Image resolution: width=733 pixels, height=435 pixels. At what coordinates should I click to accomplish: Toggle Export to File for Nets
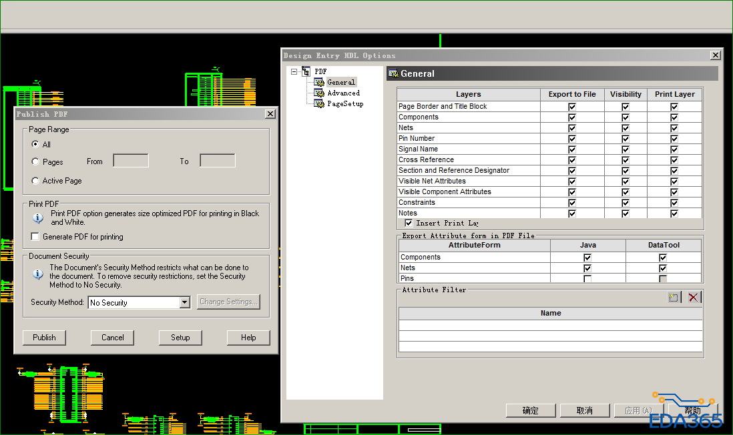571,128
